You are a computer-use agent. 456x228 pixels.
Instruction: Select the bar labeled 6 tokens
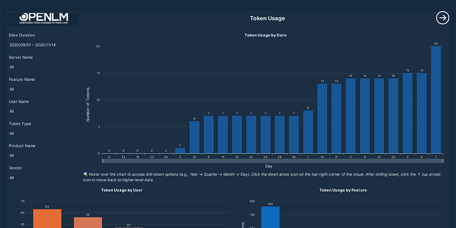(194, 137)
